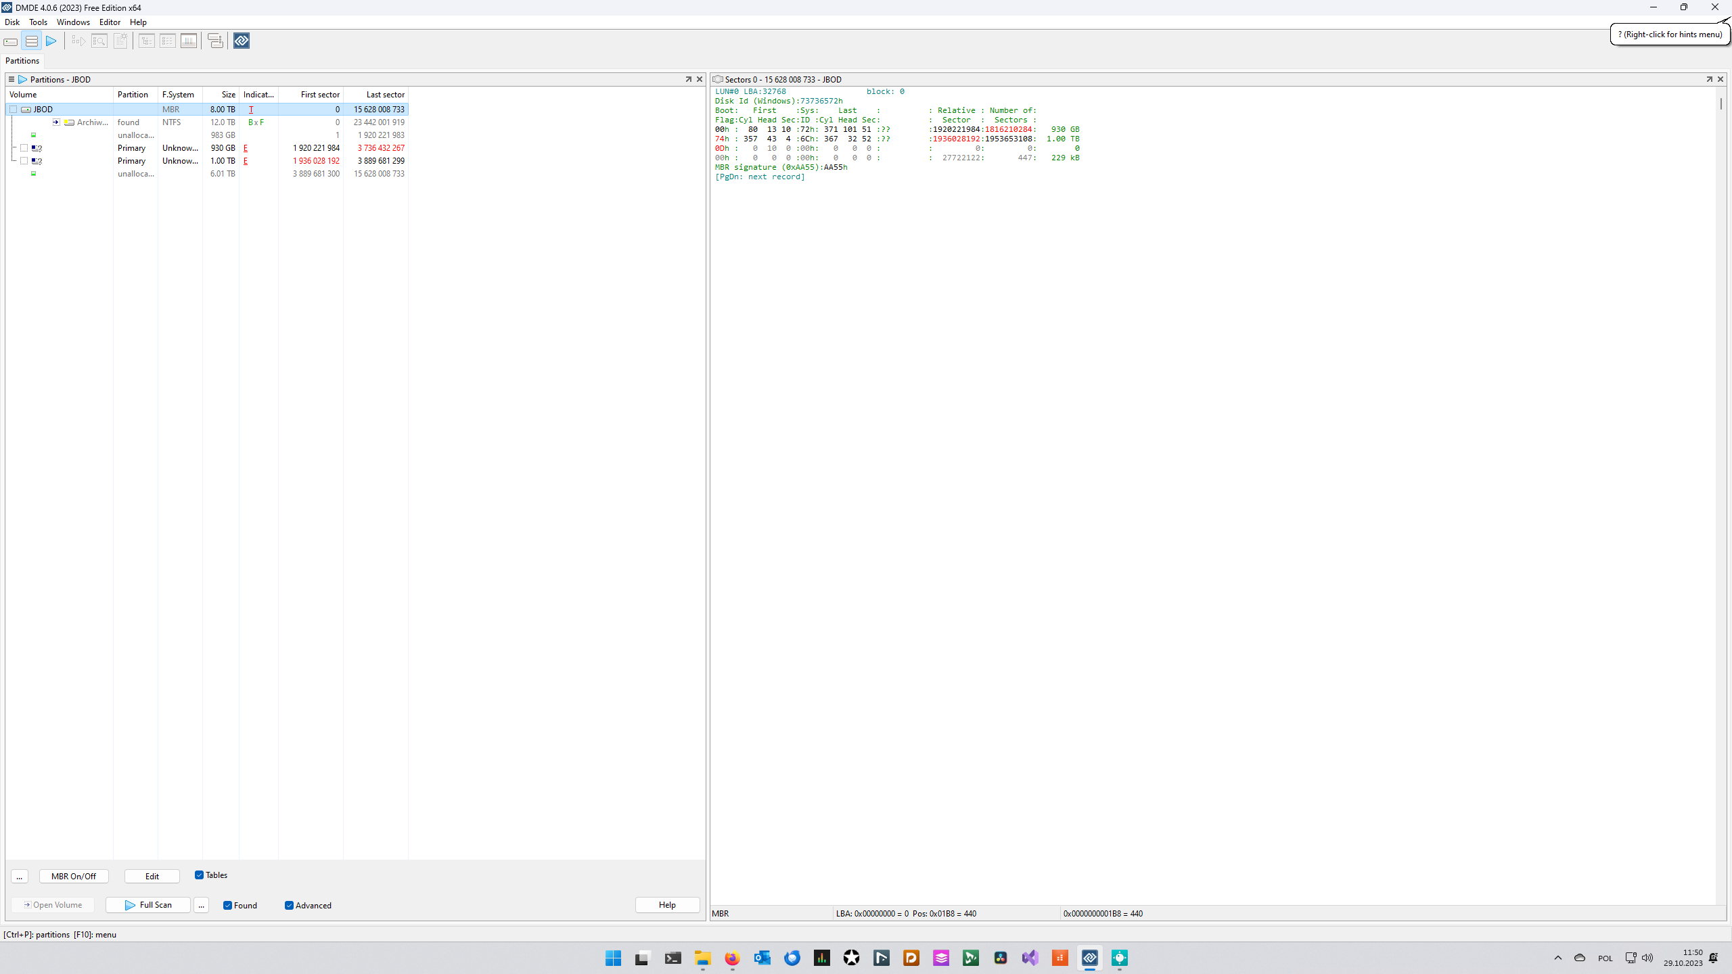This screenshot has height=974, width=1732.
Task: Click the disk editor grid toolbar icon
Action: (189, 41)
